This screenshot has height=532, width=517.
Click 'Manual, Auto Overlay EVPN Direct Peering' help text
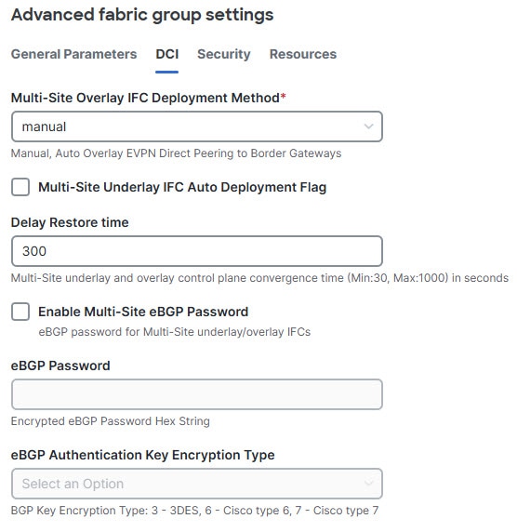[177, 153]
